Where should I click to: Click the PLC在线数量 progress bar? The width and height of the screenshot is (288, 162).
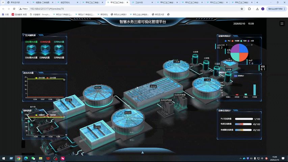(x=244, y=119)
